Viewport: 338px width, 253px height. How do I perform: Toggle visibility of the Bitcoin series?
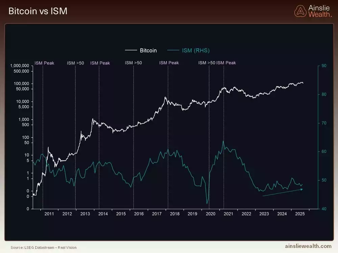[x=148, y=50]
